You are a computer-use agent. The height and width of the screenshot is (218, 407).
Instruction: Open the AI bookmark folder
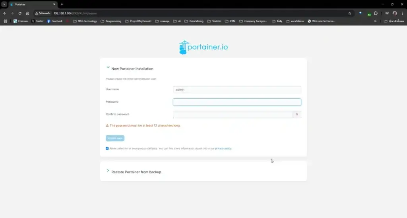click(x=177, y=21)
